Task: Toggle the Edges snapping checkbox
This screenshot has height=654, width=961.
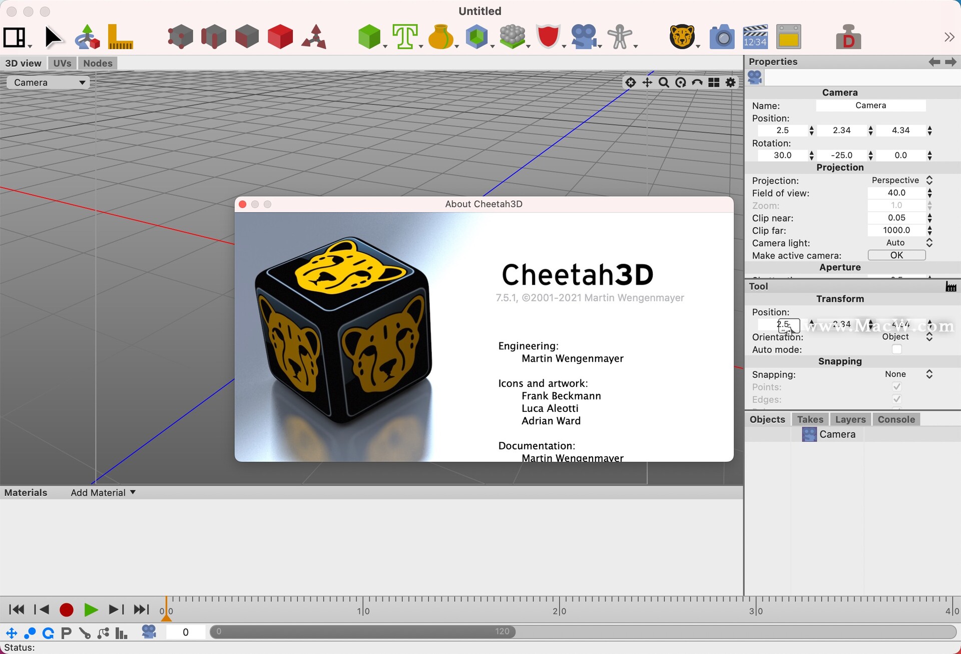Action: pos(896,399)
